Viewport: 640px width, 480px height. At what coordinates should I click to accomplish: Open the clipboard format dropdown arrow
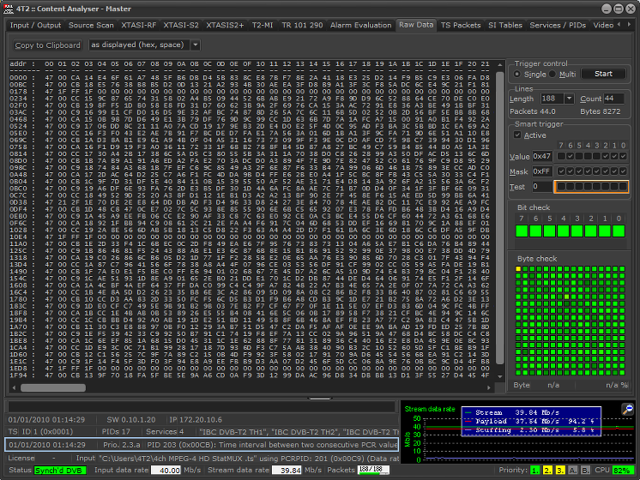point(196,45)
